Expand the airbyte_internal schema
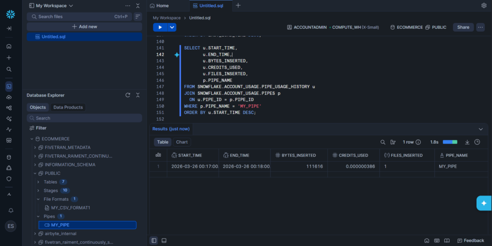Viewport: 492px width, 246px height. click(35, 234)
